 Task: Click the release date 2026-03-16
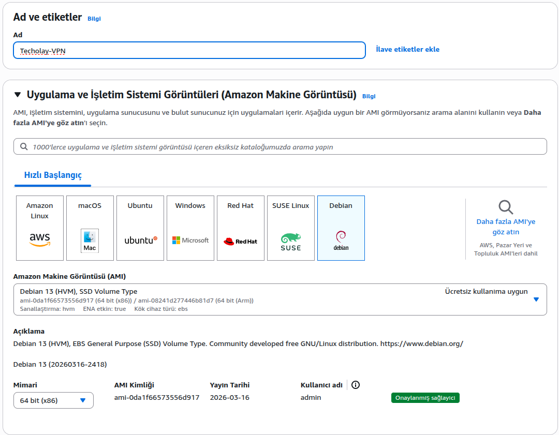point(230,397)
